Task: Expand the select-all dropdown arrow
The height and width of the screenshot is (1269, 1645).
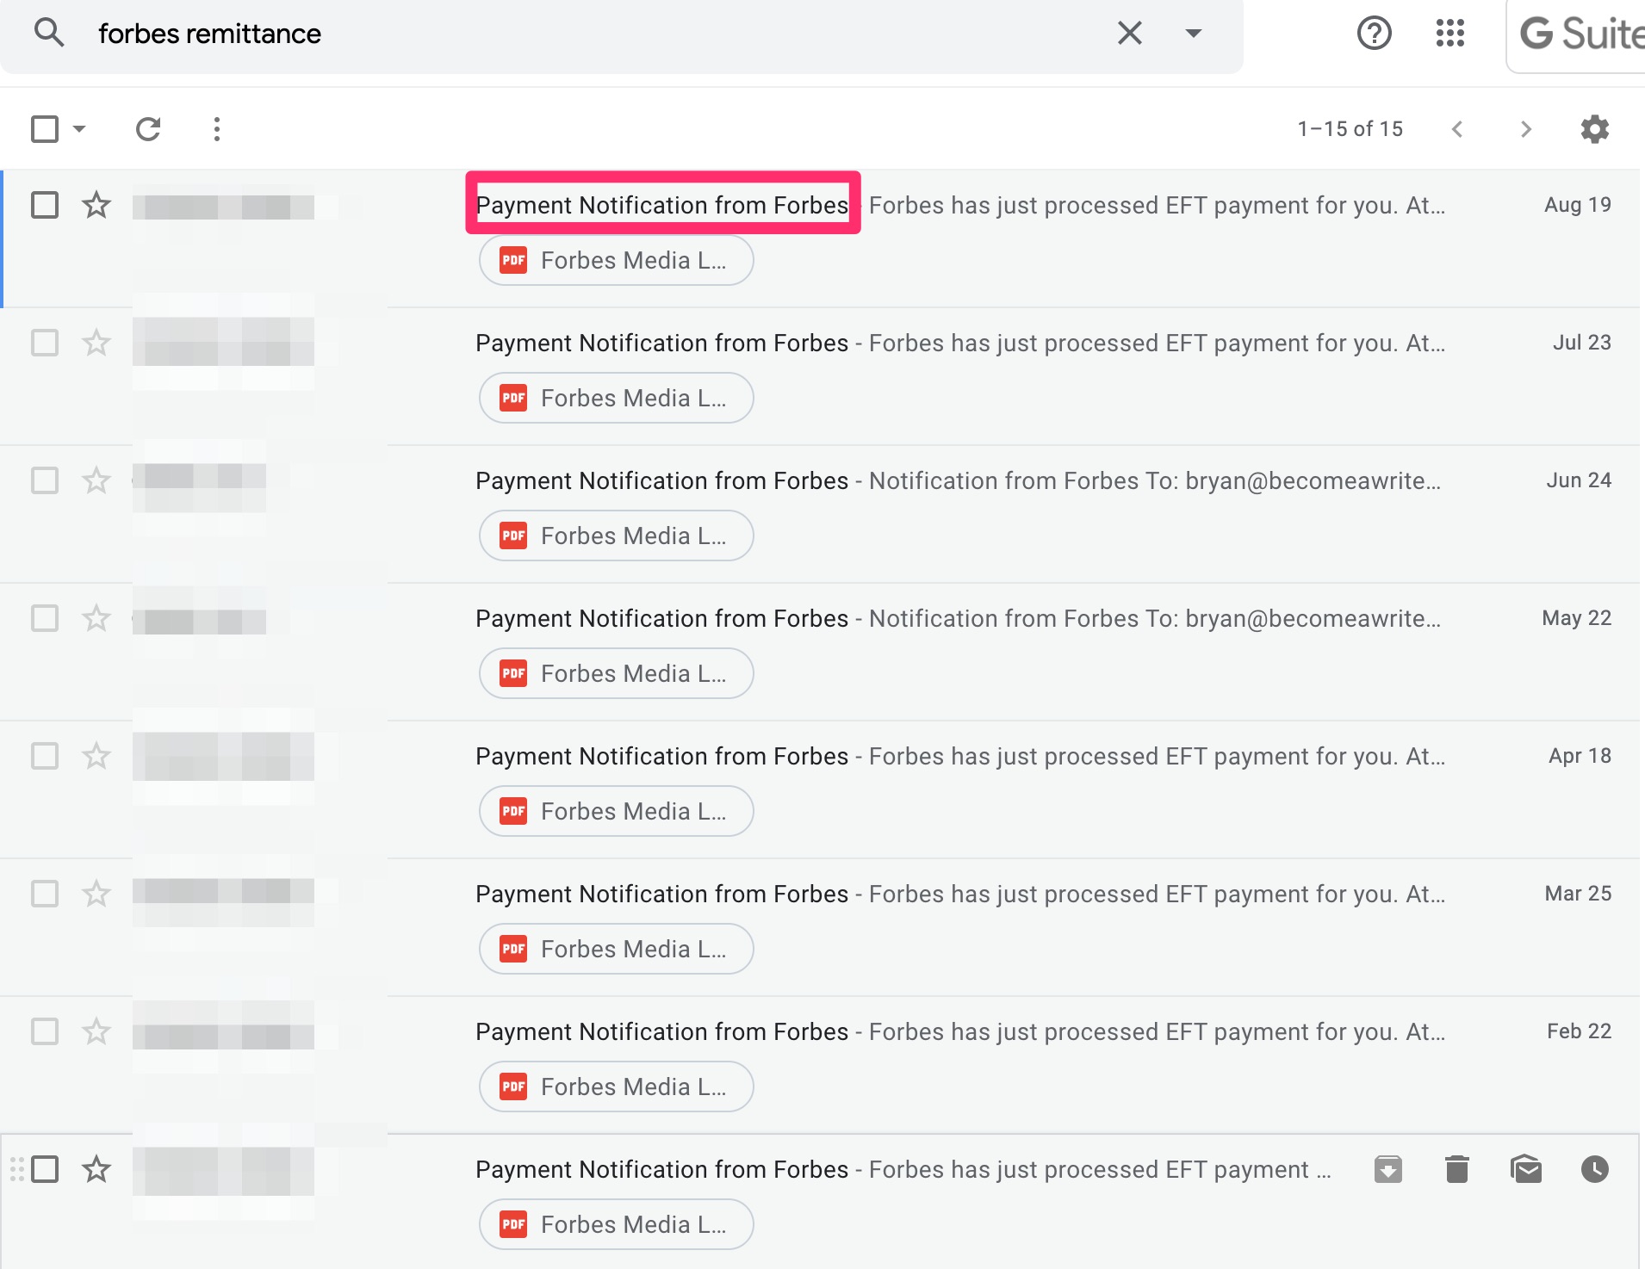Action: (x=79, y=129)
